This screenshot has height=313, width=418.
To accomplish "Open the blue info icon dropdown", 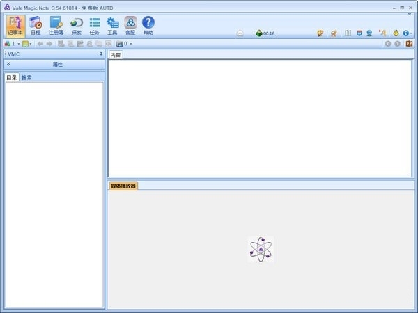I will pyautogui.click(x=411, y=33).
